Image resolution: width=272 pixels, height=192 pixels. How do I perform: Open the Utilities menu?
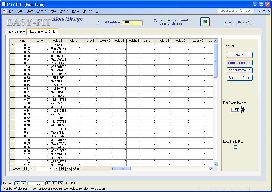click(87, 11)
